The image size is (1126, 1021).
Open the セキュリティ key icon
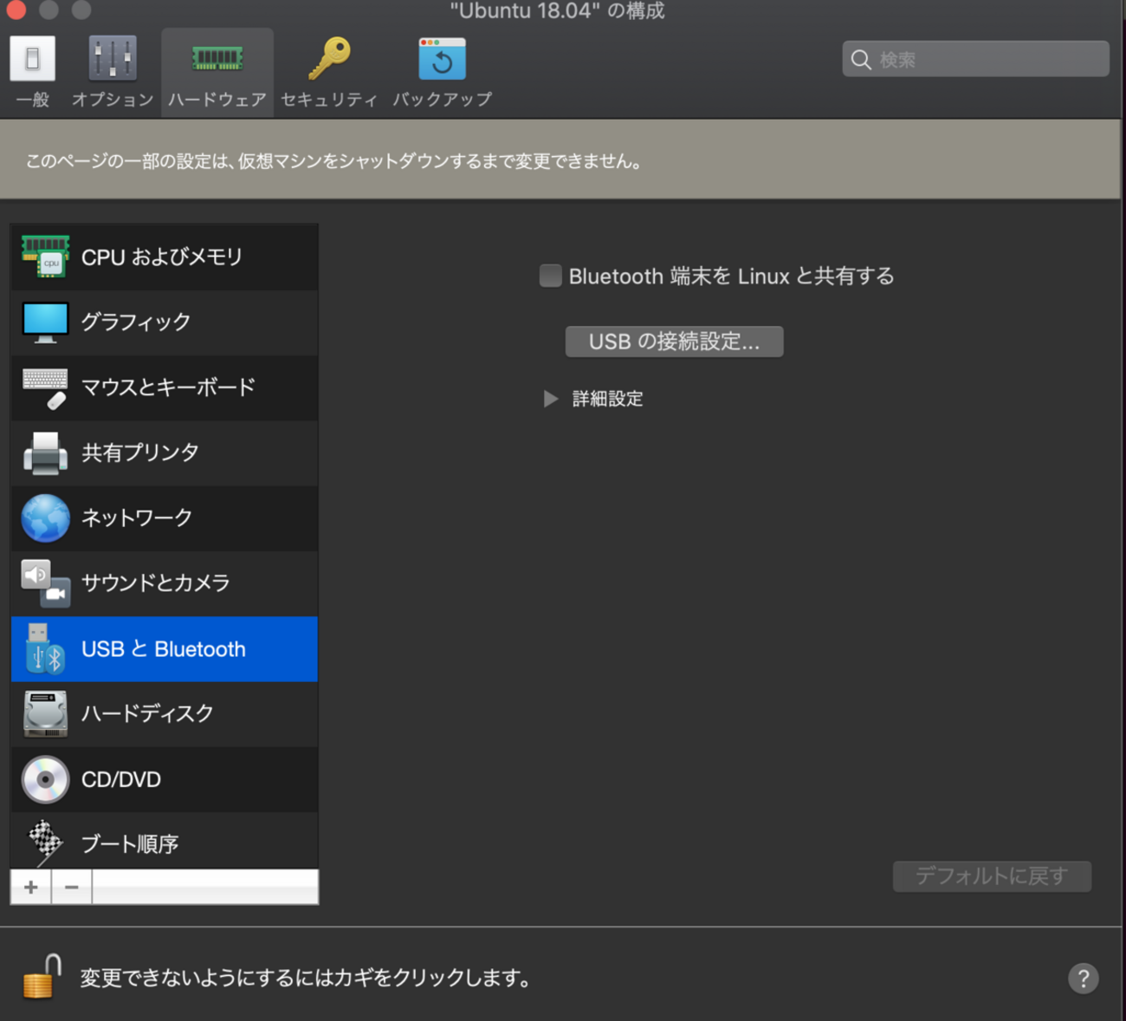click(x=330, y=59)
